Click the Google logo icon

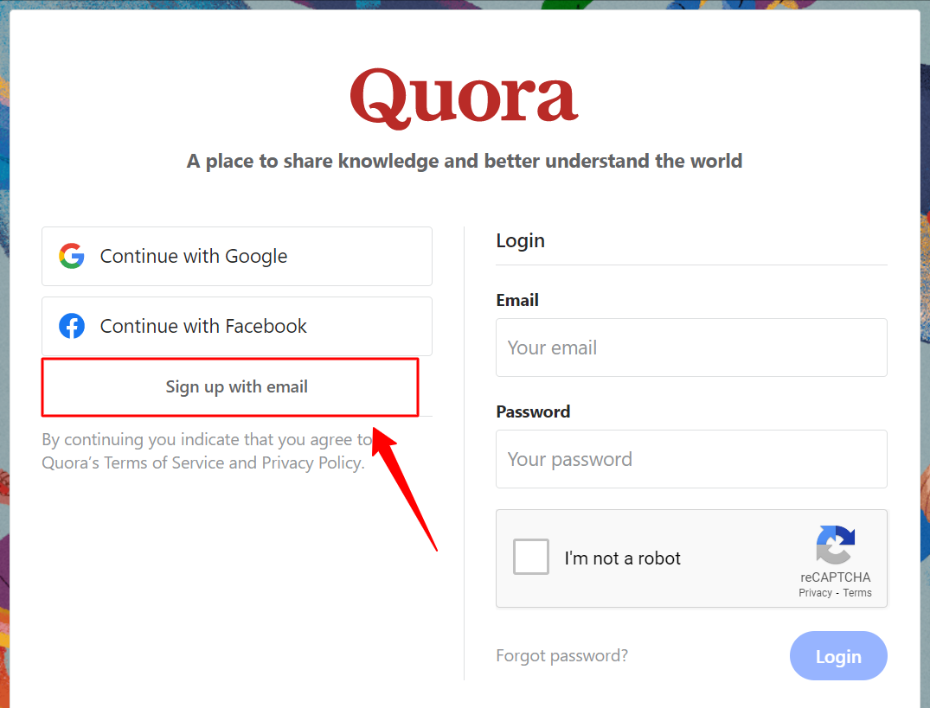pos(72,256)
